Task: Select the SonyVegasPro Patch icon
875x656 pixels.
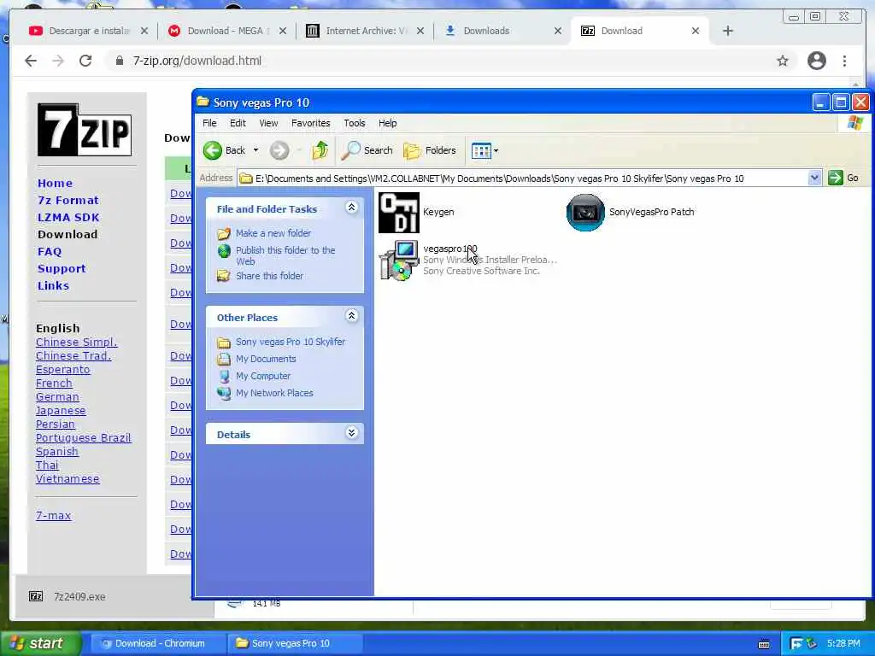Action: pyautogui.click(x=585, y=213)
